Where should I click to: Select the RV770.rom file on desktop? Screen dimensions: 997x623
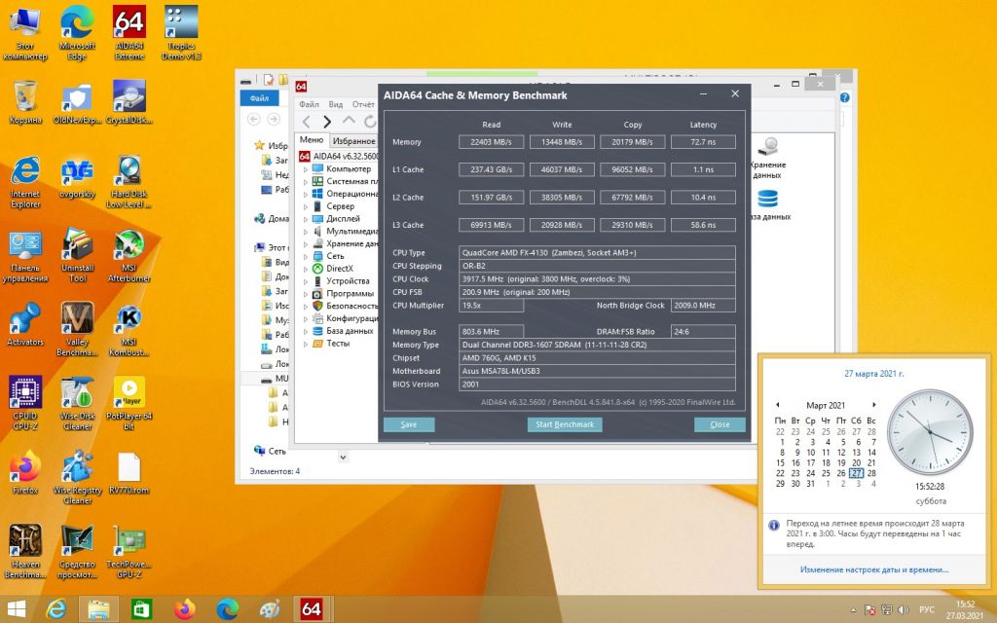click(x=129, y=473)
